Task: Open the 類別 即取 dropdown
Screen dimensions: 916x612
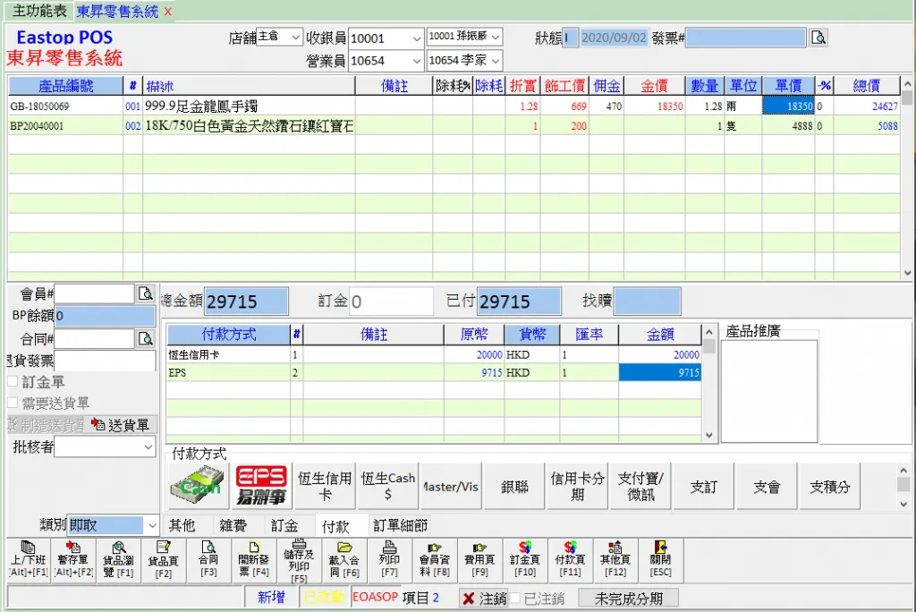Action: click(151, 525)
